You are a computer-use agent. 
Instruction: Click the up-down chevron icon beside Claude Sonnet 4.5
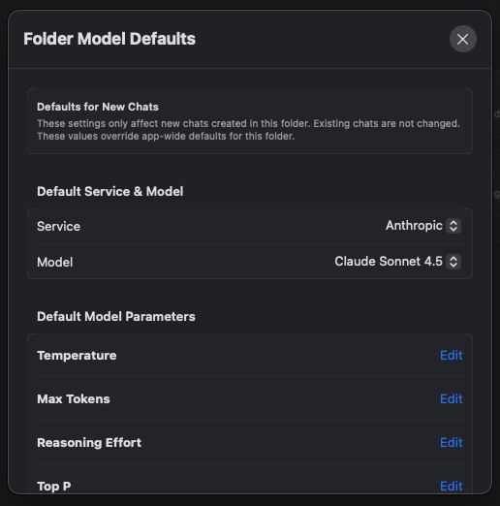453,262
